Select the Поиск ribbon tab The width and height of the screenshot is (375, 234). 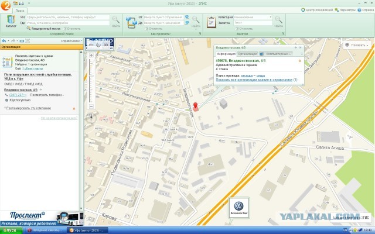[x=20, y=11]
